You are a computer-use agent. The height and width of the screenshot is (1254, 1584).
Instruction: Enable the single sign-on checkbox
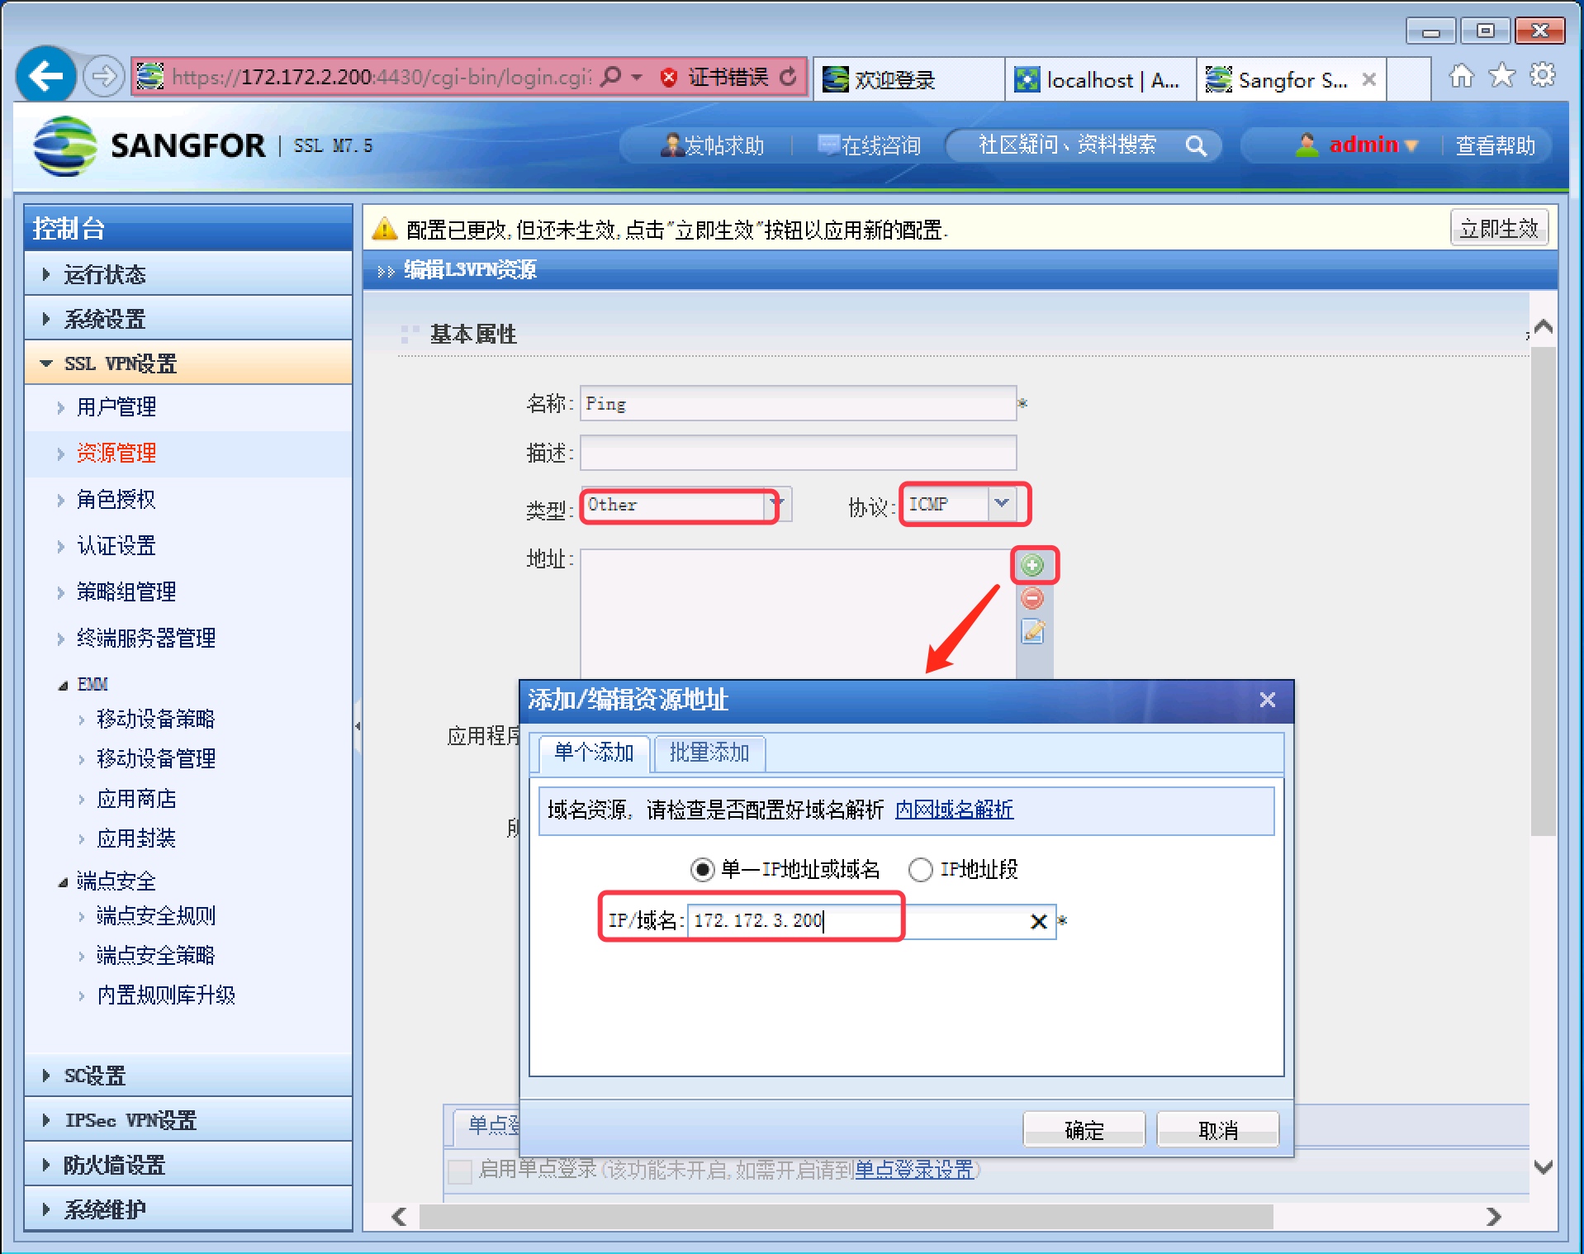[x=459, y=1171]
